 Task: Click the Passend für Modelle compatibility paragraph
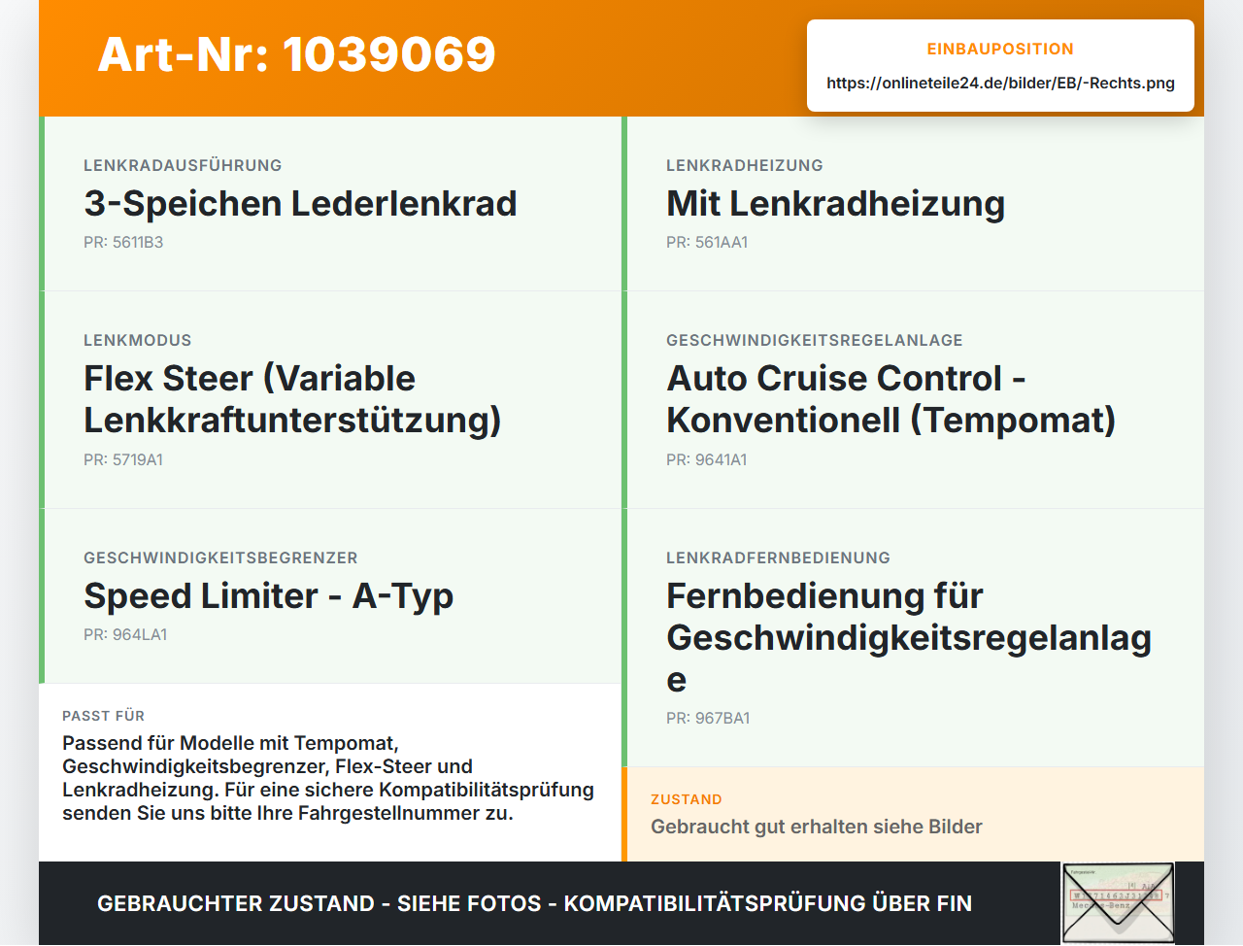[328, 778]
